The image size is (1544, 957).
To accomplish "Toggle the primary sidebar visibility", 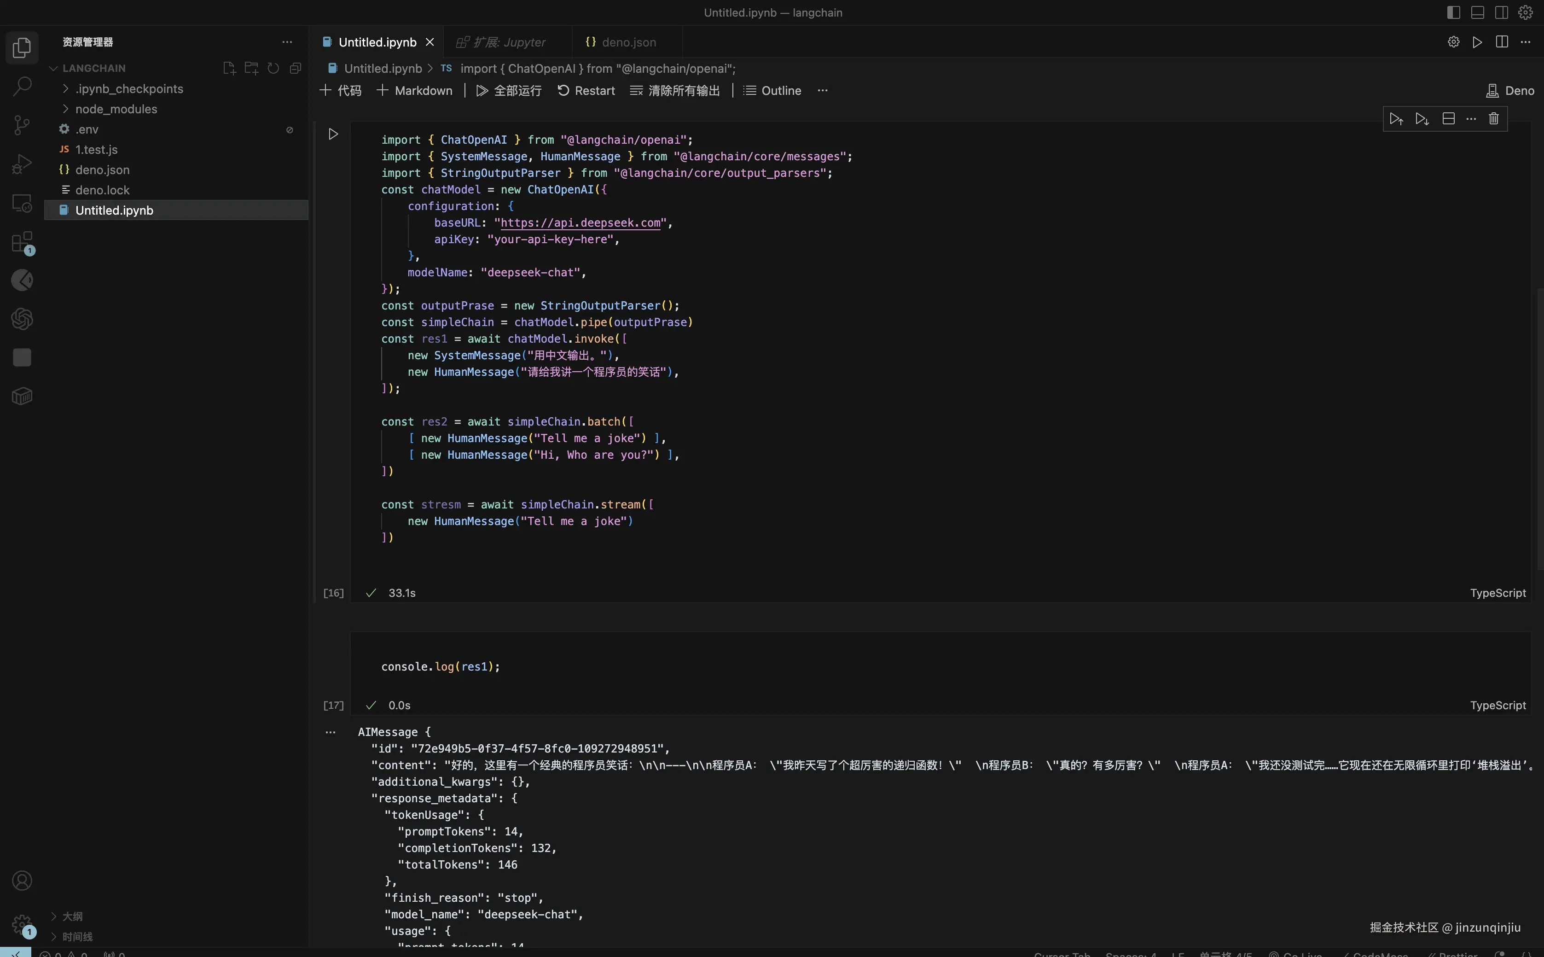I will 1454,12.
